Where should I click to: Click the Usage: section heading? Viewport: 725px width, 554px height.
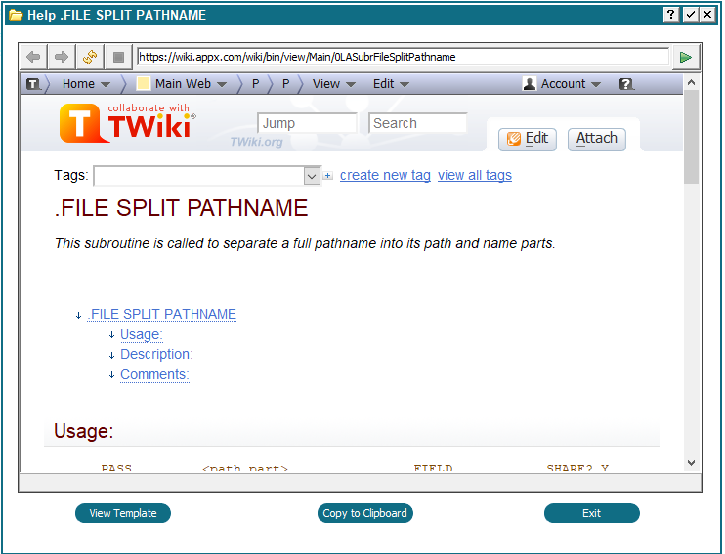pyautogui.click(x=84, y=431)
